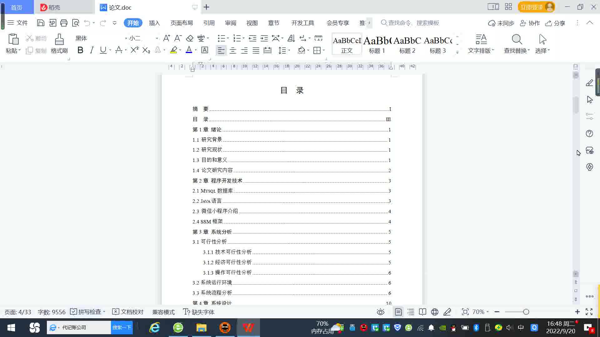600x337 pixels.
Task: Click sidebar settings sliders icon
Action: (589, 116)
